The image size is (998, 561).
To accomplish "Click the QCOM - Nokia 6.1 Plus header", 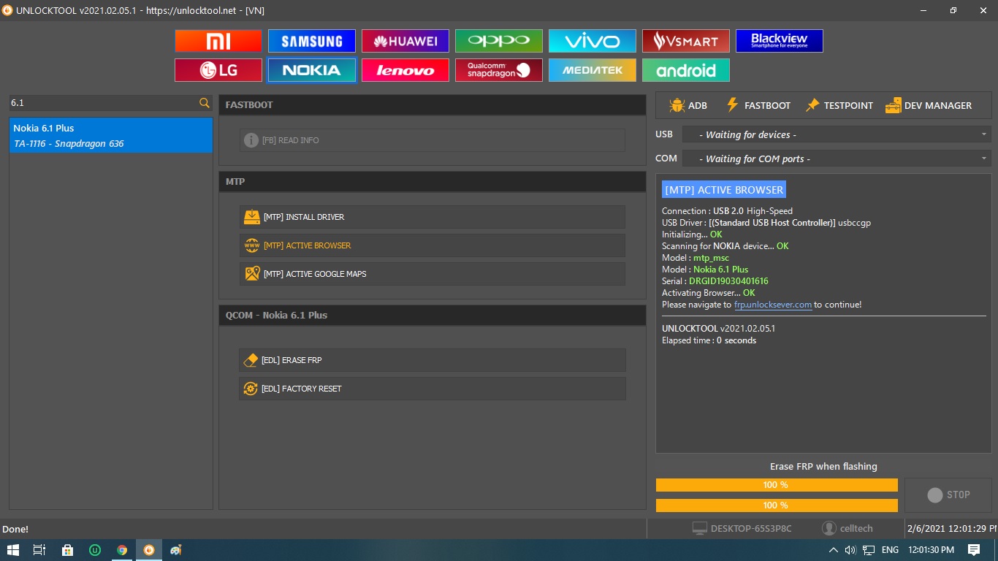I will [x=433, y=315].
